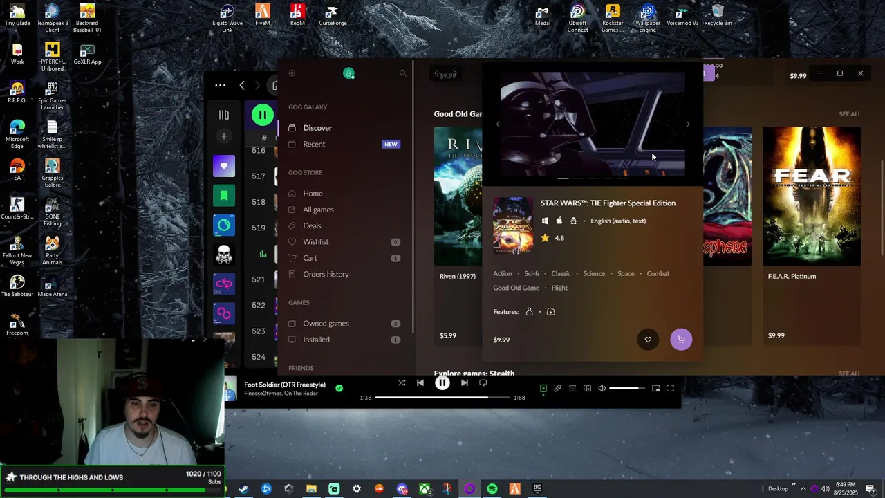The height and width of the screenshot is (498, 885).
Task: Click the Combat tag
Action: pyautogui.click(x=658, y=273)
